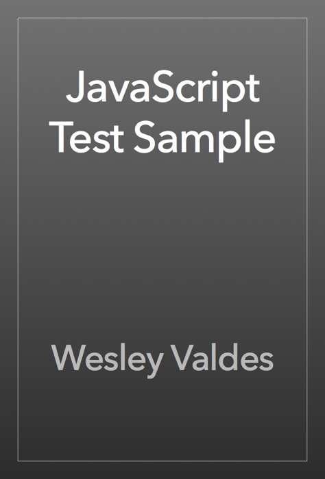
Task: Click the capital S of Sample
Action: pyautogui.click(x=146, y=137)
